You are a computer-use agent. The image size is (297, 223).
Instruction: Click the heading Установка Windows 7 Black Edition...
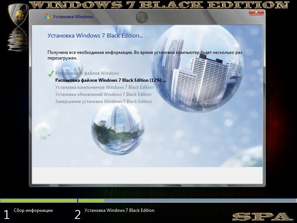click(x=95, y=36)
